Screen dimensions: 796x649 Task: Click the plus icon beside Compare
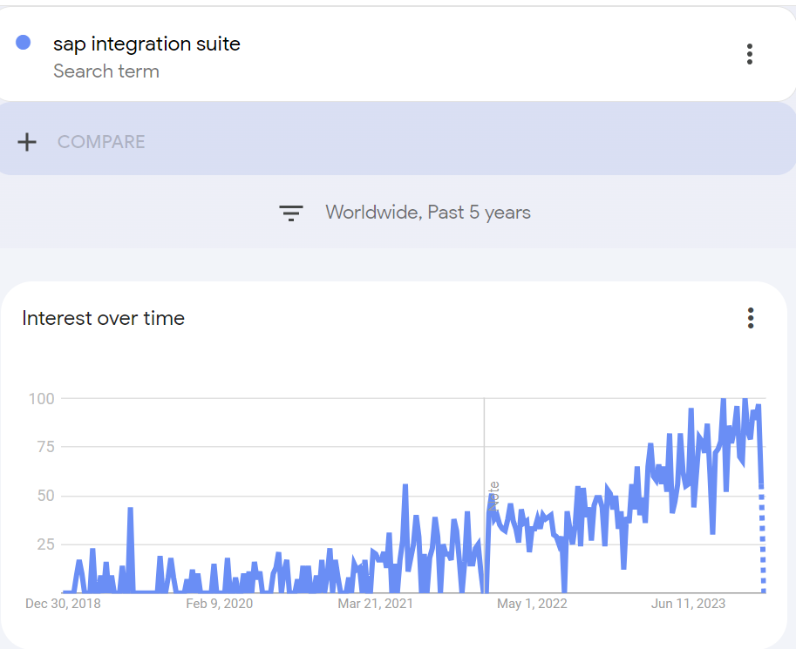tap(27, 142)
